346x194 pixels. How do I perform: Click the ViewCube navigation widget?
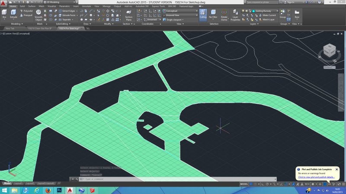click(330, 51)
